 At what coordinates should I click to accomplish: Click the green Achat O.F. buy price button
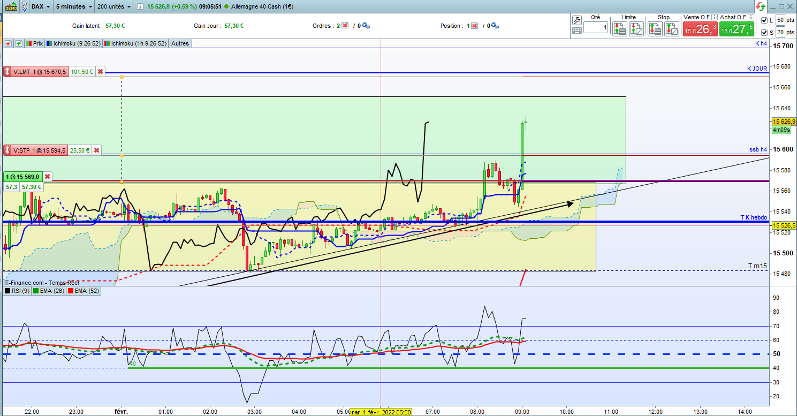pyautogui.click(x=737, y=29)
